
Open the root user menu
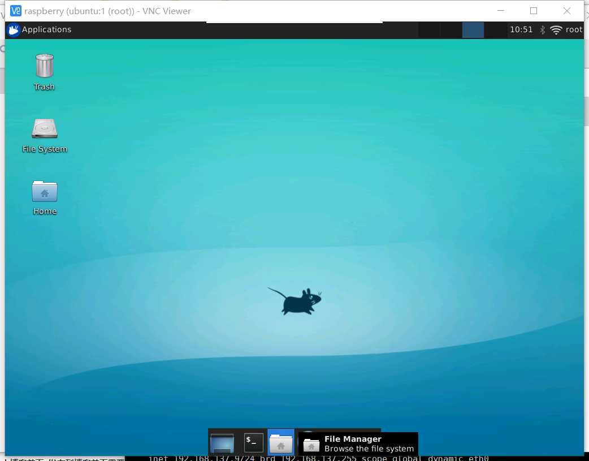pos(574,30)
